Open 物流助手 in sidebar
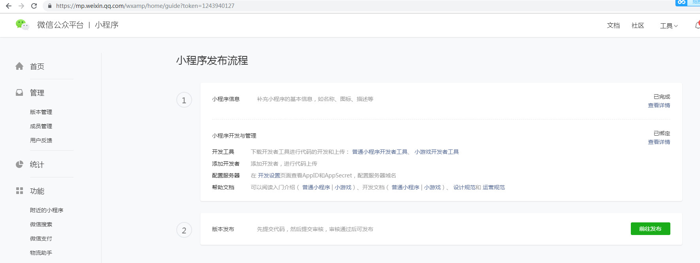The height and width of the screenshot is (263, 700). (41, 253)
